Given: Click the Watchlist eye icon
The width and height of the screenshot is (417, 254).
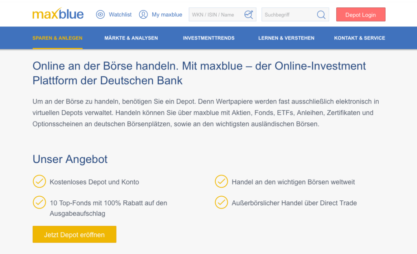Looking at the screenshot, I should (100, 14).
